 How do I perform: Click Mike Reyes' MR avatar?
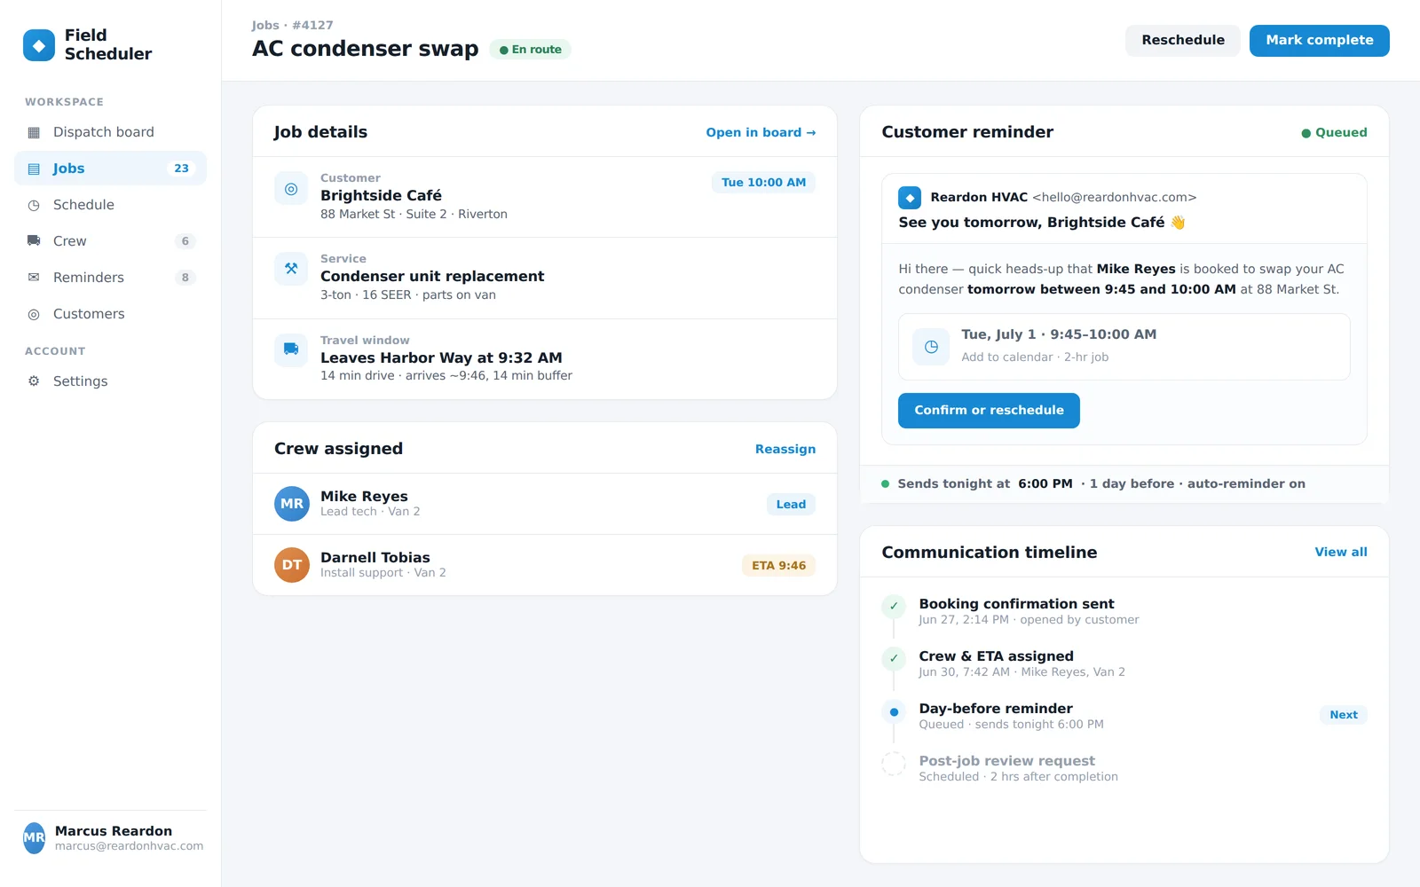coord(292,504)
